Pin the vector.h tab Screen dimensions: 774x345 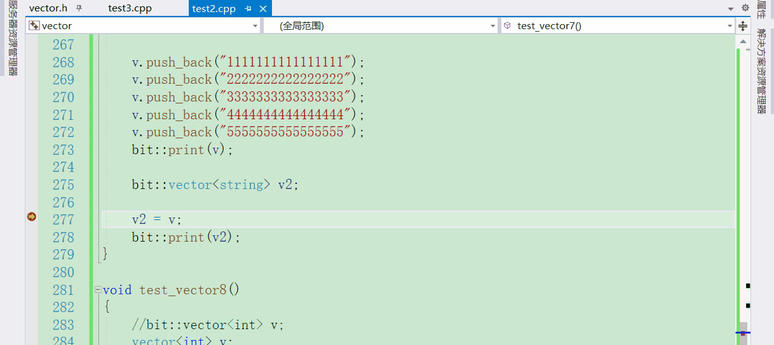79,8
